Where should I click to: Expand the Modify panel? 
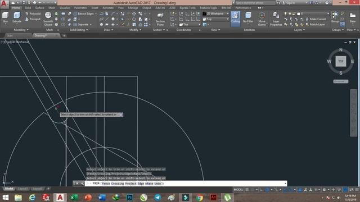pyautogui.click(x=135, y=30)
